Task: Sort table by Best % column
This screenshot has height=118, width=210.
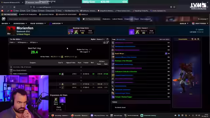Action: [60, 63]
